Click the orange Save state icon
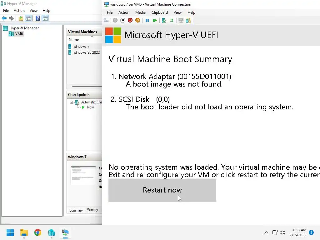320x240 pixels. pos(137,20)
